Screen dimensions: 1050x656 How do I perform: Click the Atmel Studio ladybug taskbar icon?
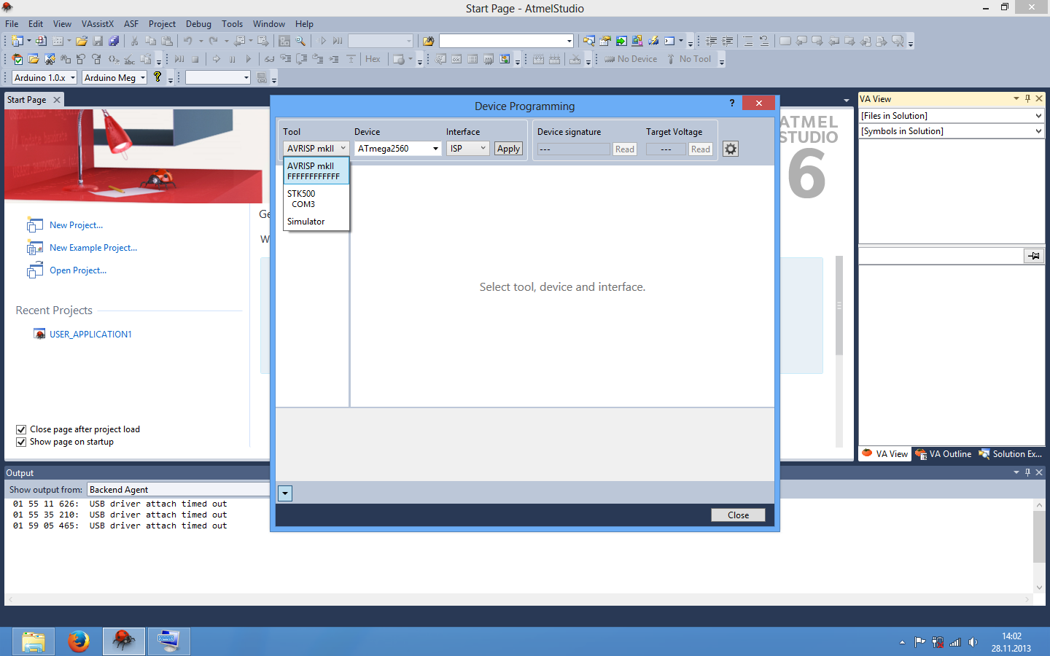[124, 641]
